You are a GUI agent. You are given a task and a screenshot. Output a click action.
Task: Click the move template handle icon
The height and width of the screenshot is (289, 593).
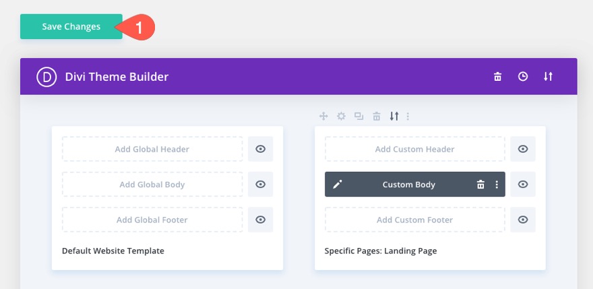pos(323,117)
